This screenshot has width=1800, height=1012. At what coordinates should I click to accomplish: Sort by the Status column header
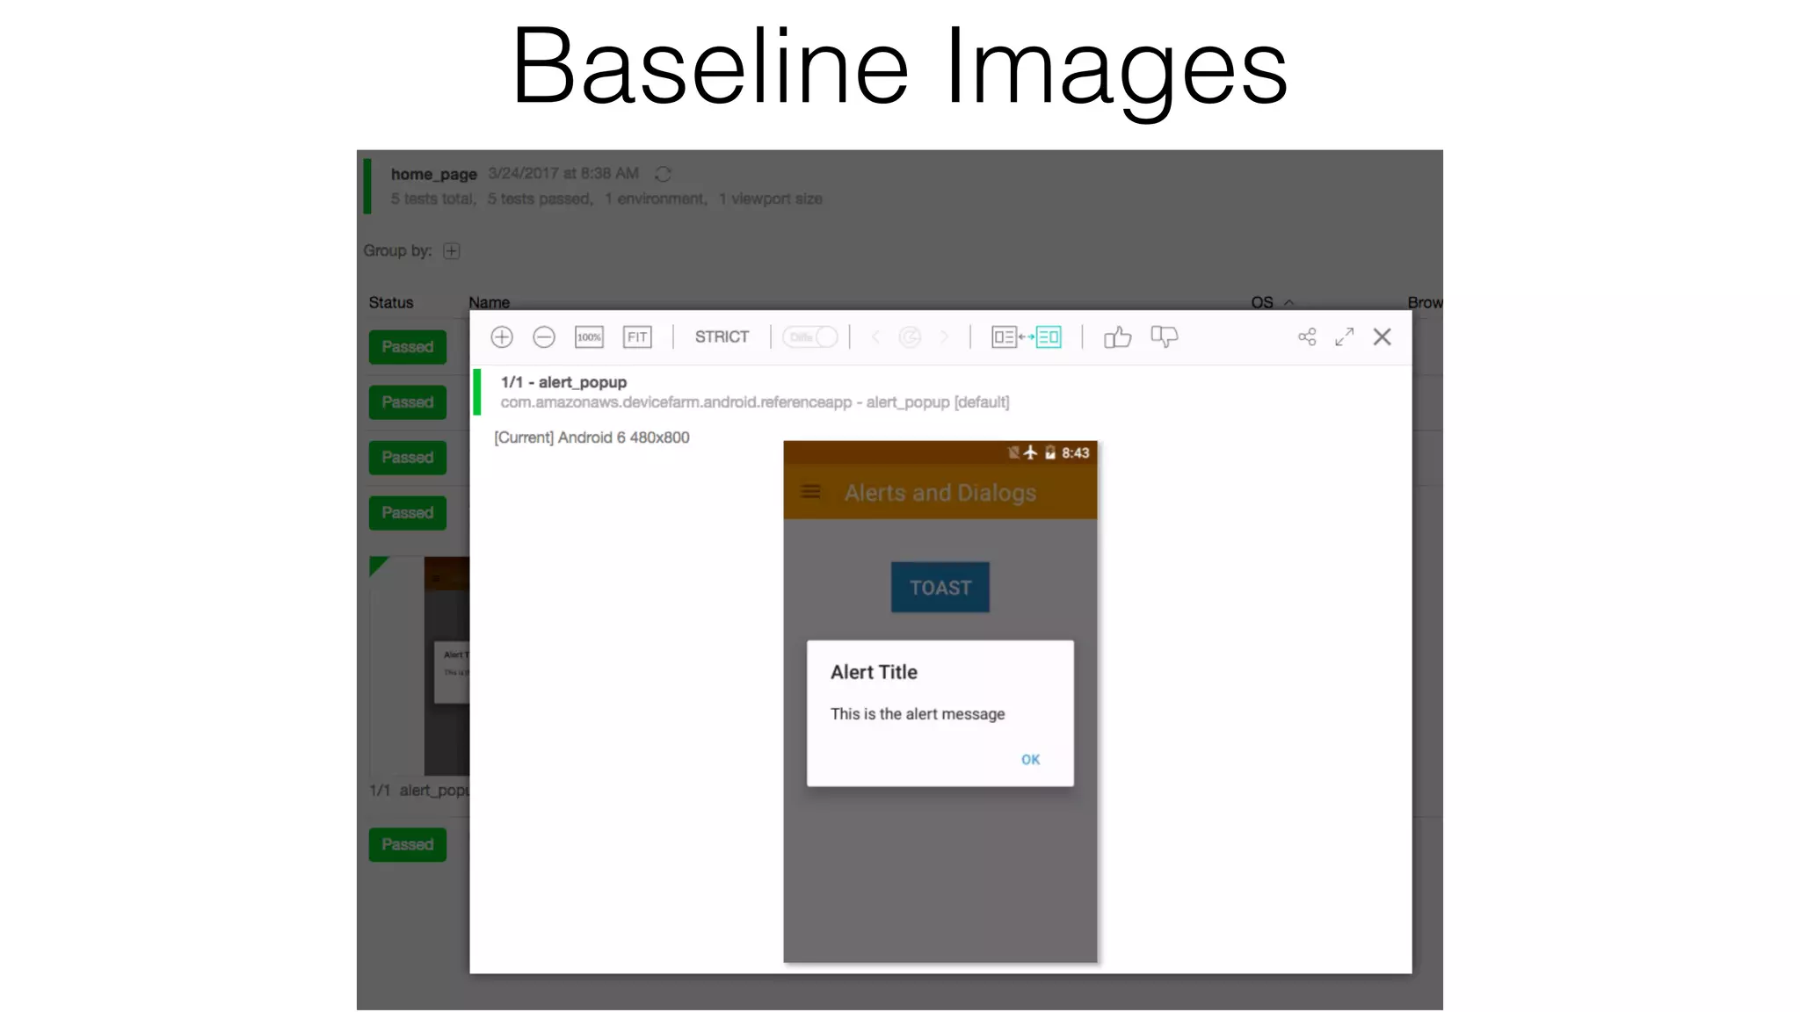coord(391,302)
